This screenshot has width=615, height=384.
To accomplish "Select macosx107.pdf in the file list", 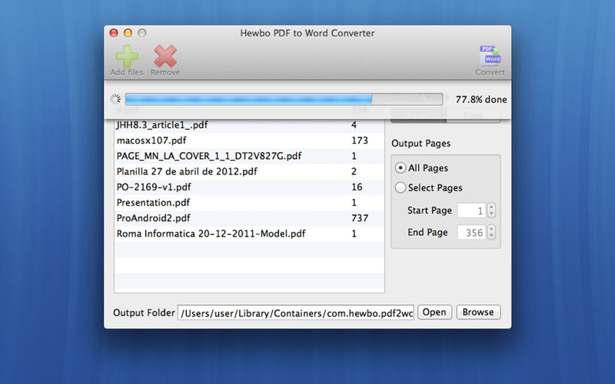I will 249,141.
